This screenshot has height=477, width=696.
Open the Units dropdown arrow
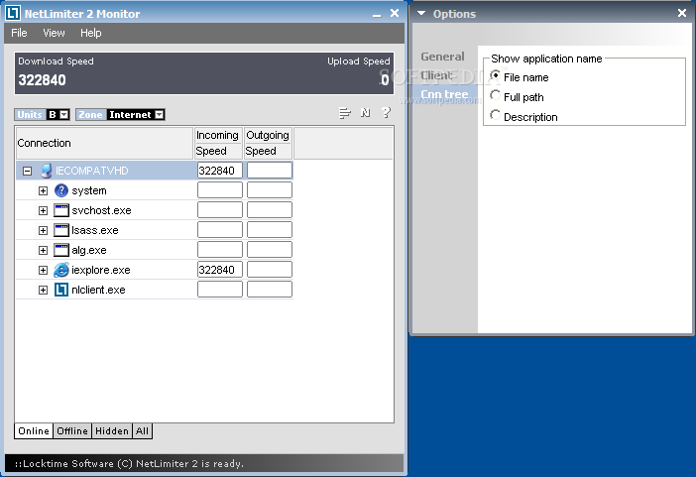(x=64, y=115)
